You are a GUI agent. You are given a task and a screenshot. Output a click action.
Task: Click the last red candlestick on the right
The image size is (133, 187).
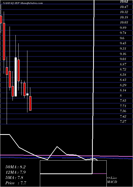pyautogui.click(x=30, y=103)
